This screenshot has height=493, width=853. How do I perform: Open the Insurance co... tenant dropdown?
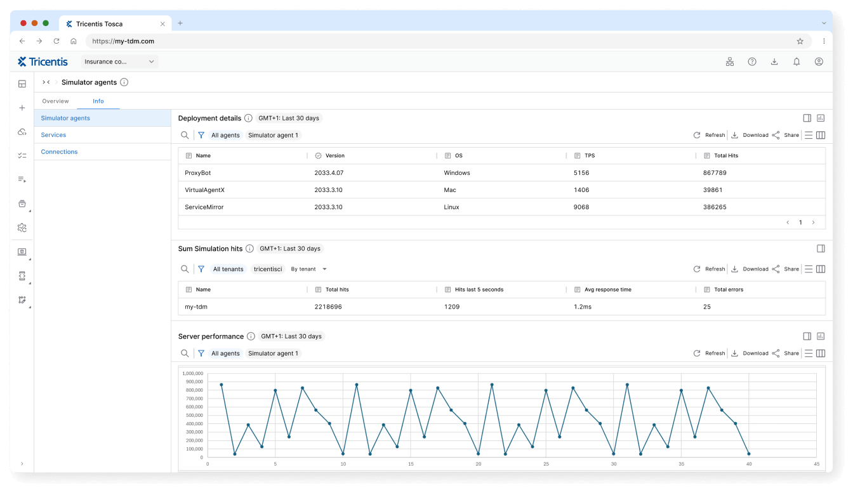click(119, 61)
